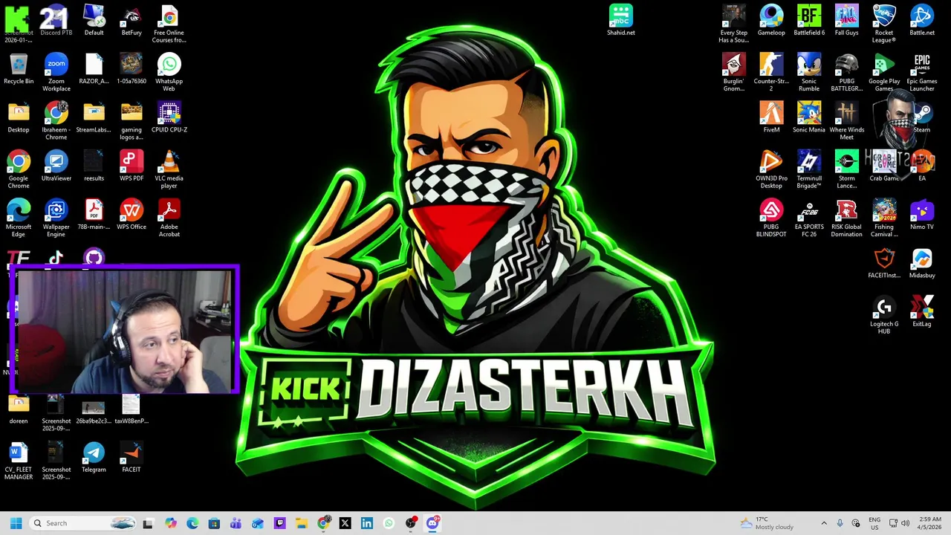This screenshot has height=535, width=951.
Task: Open Discord with notification badge on taskbar
Action: pyautogui.click(x=432, y=523)
